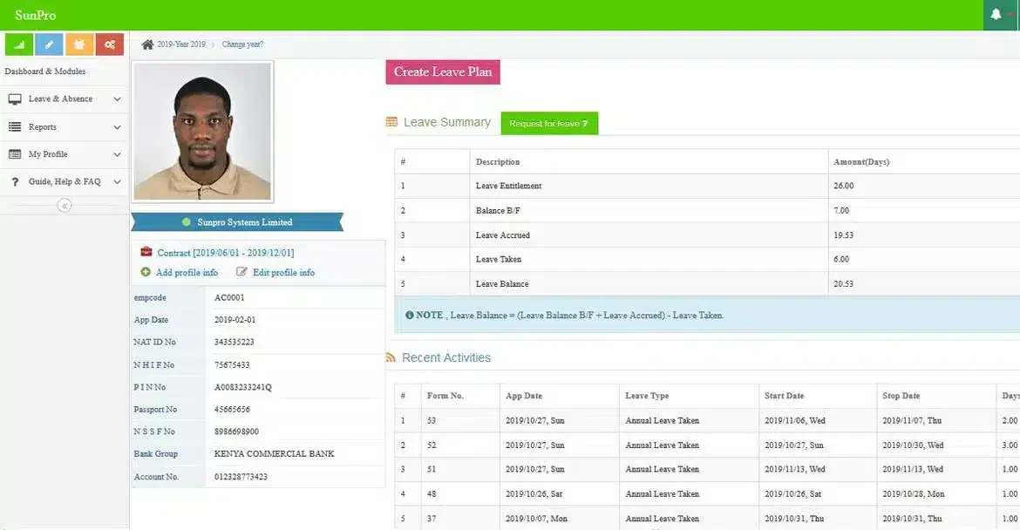The height and width of the screenshot is (530, 1020).
Task: Click the 2019-Year 2019 breadcrumb
Action: 180,44
